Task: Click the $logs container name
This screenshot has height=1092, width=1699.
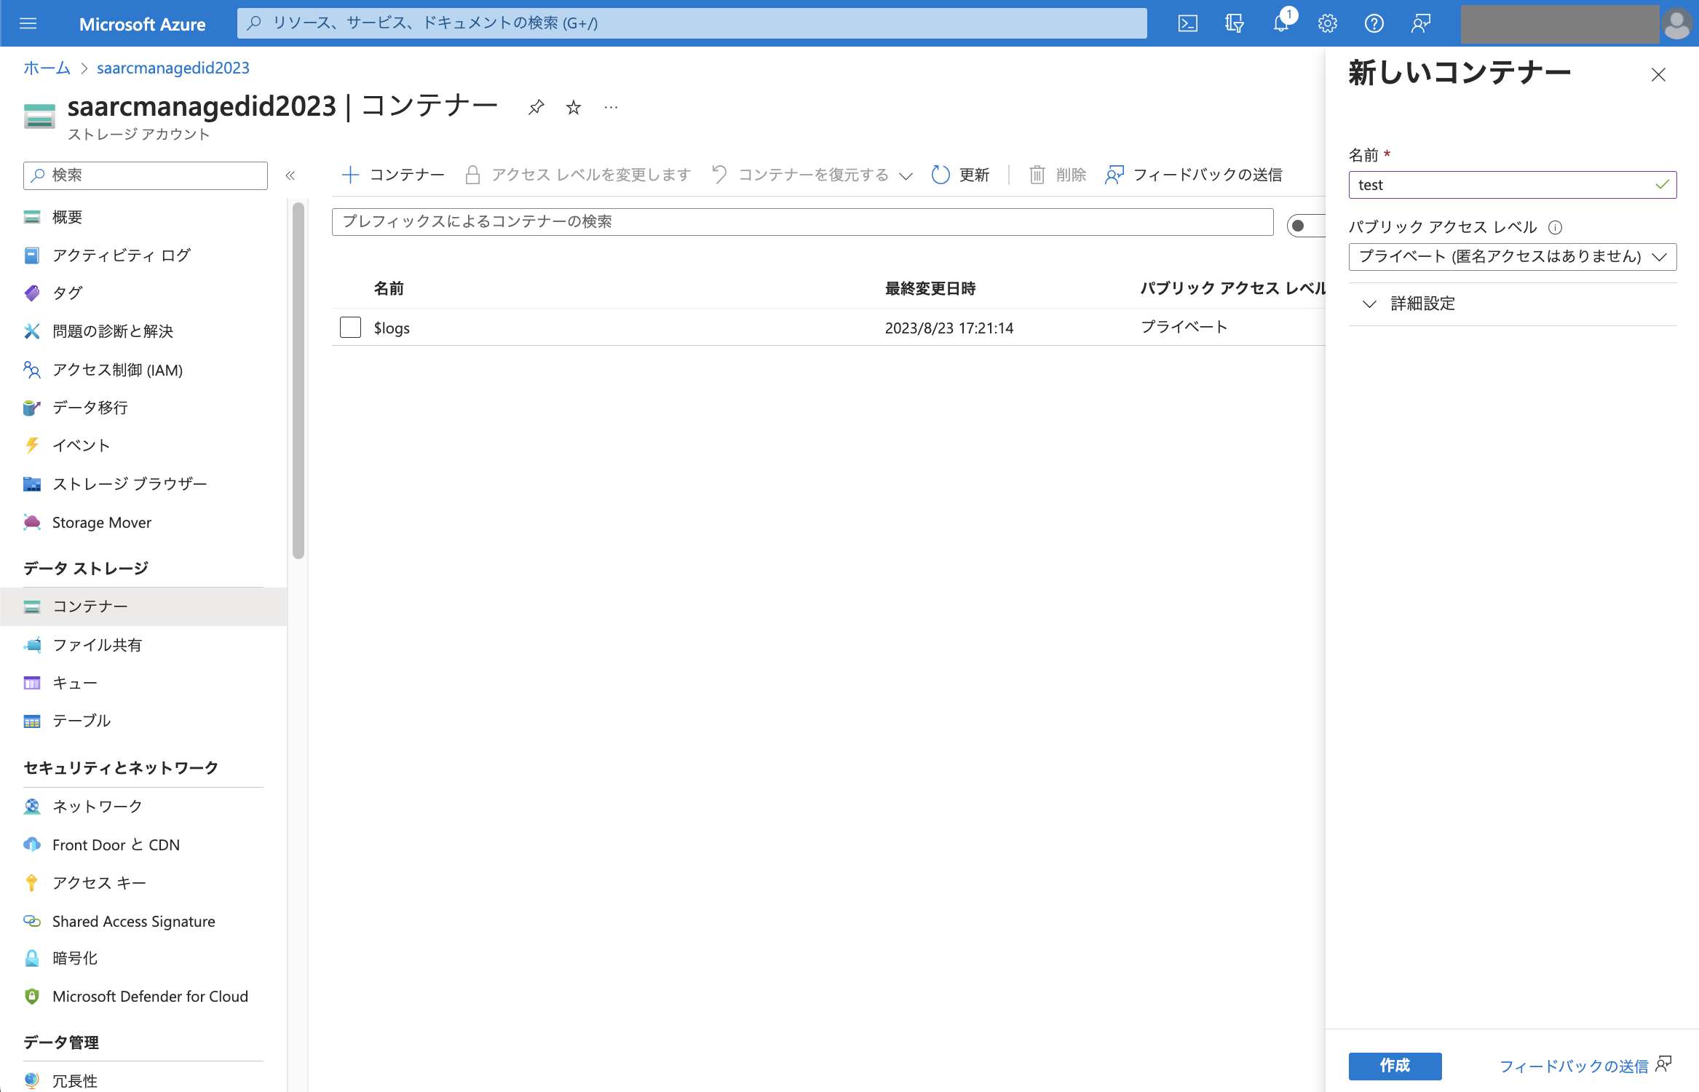Action: point(392,328)
